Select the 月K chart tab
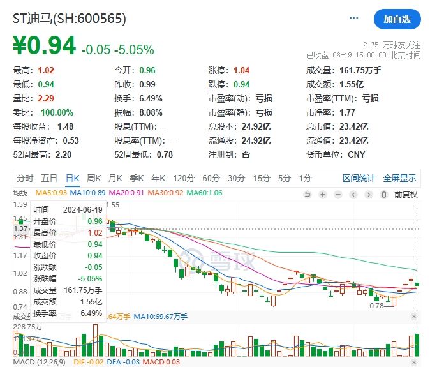430x367 pixels. (x=115, y=178)
